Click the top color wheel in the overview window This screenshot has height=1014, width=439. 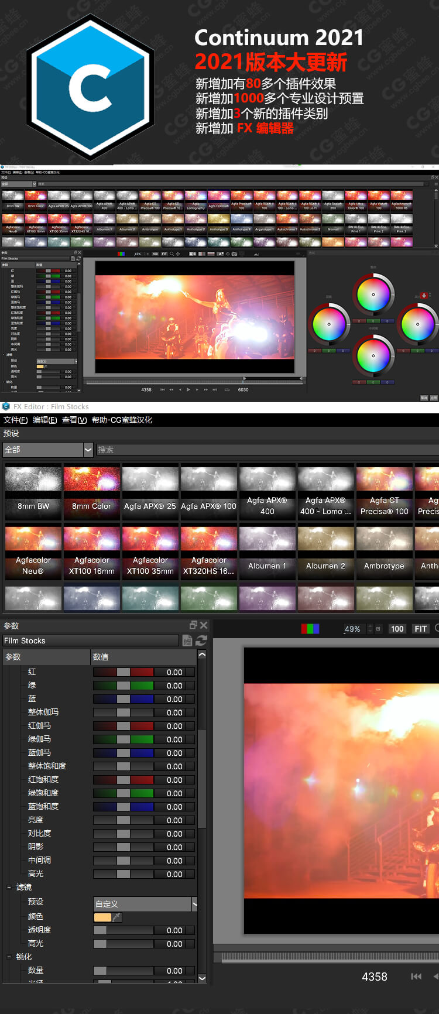tap(373, 294)
